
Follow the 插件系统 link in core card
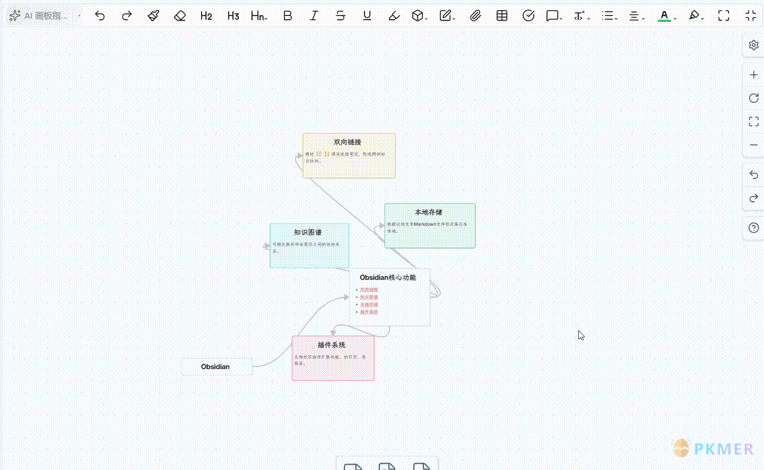(x=369, y=312)
